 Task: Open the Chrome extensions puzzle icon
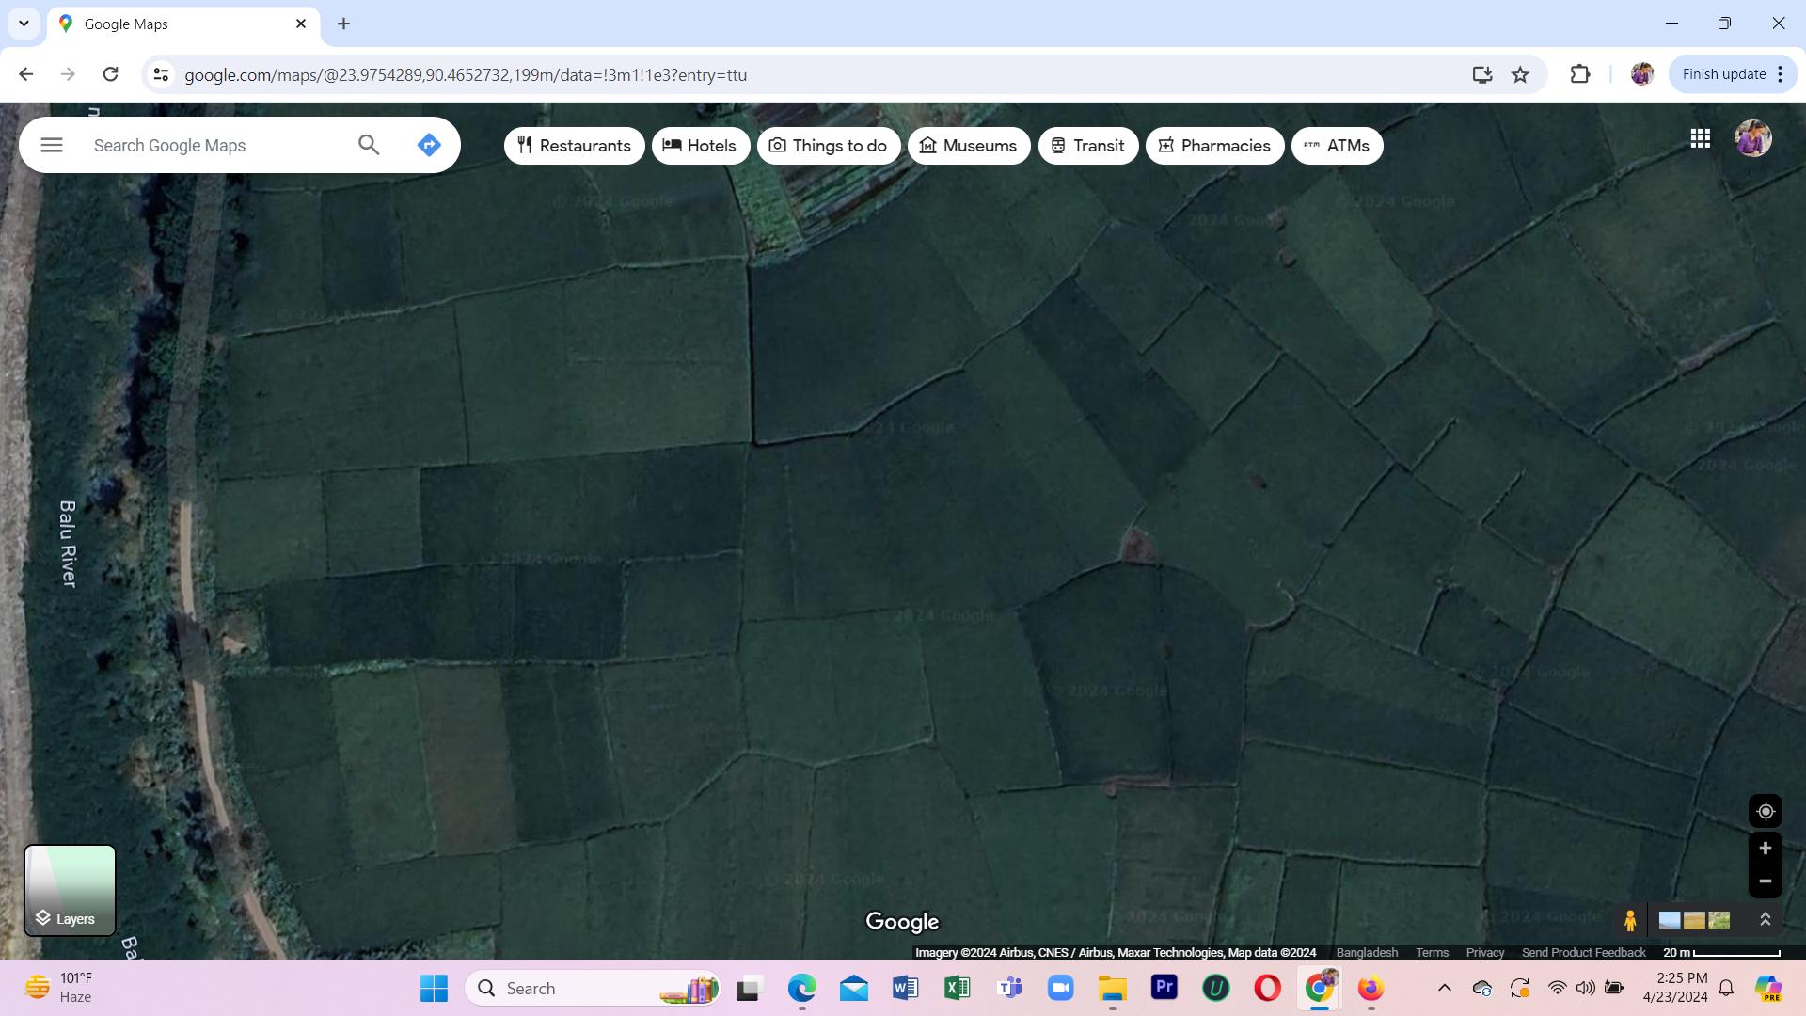point(1580,74)
